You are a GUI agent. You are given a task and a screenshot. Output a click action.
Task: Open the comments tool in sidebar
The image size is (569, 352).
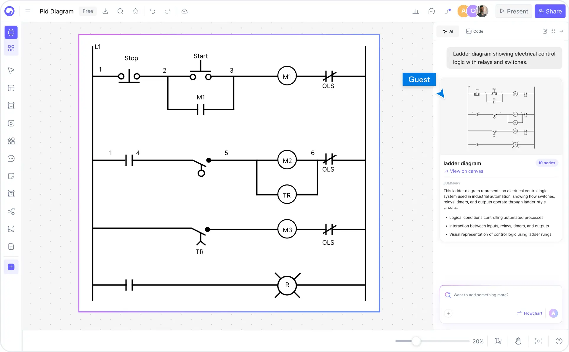click(x=11, y=159)
